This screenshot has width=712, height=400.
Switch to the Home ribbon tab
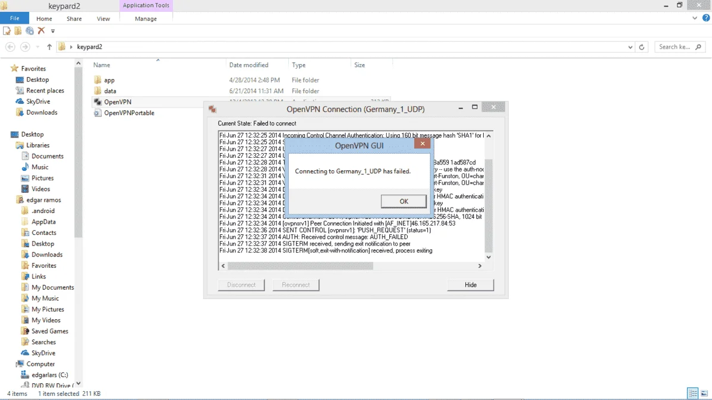tap(44, 18)
